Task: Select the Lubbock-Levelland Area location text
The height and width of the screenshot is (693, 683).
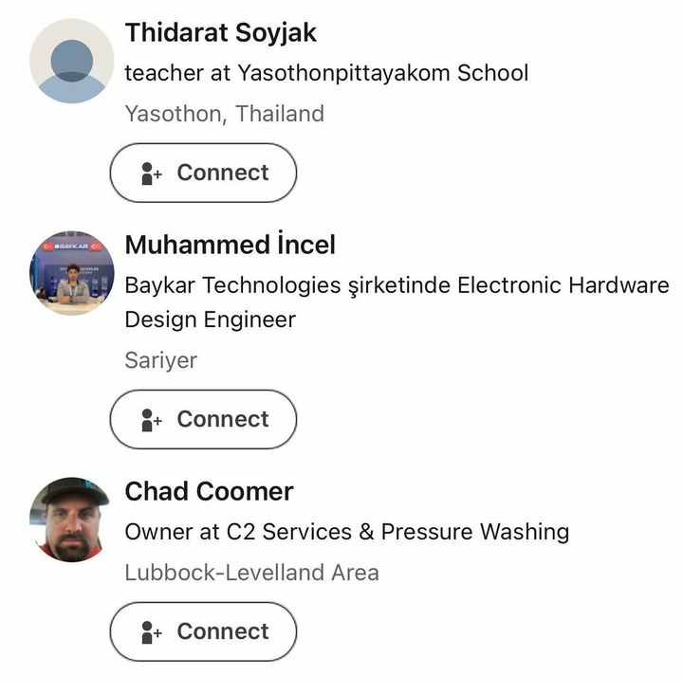Action: (x=252, y=573)
